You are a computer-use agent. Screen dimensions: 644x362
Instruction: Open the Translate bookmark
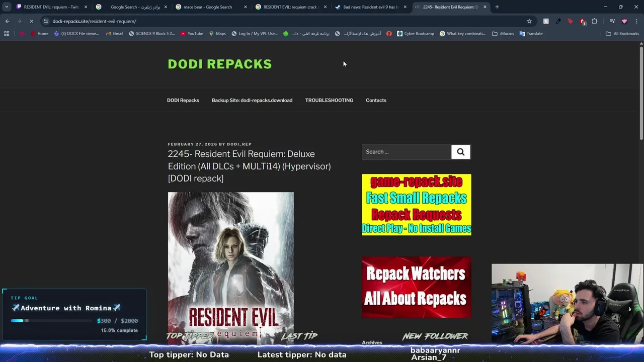point(531,34)
